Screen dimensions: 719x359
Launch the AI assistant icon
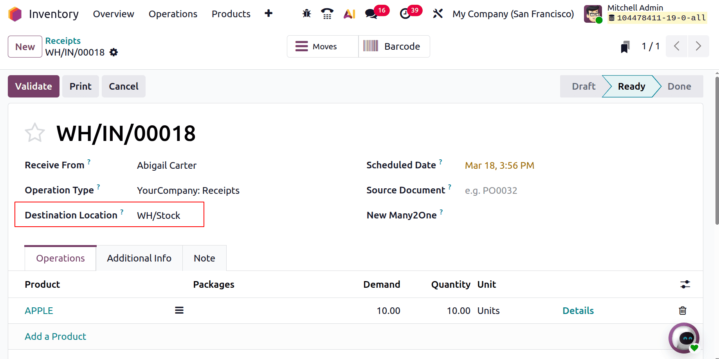point(349,13)
